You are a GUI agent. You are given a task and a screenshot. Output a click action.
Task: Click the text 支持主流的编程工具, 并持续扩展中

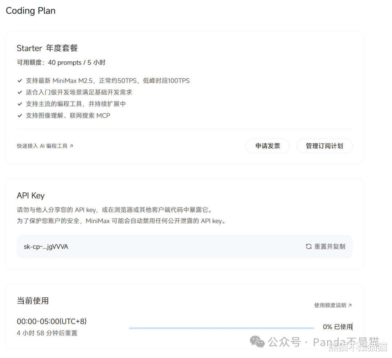coord(76,104)
